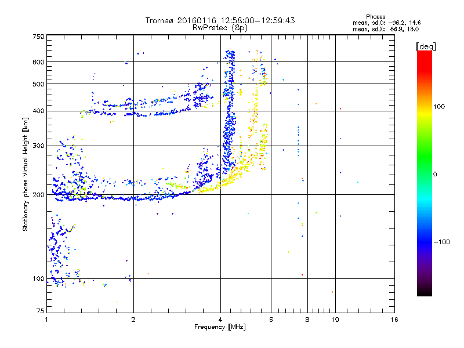Viewport: 464px width, 348px height.
Task: Click the y-axis tick label '75'
Action: click(41, 311)
